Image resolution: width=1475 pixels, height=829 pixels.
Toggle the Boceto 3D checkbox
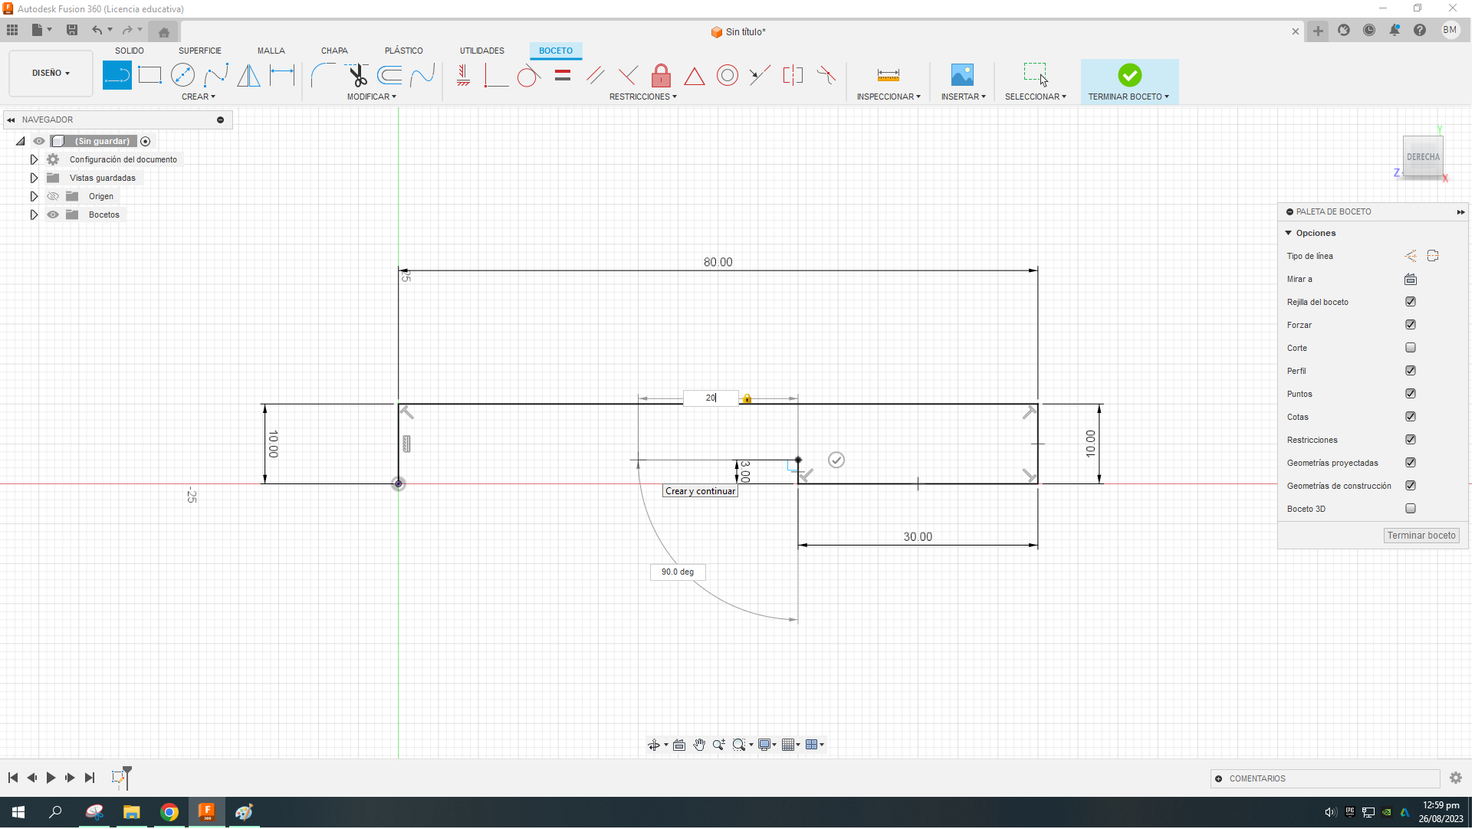1410,509
